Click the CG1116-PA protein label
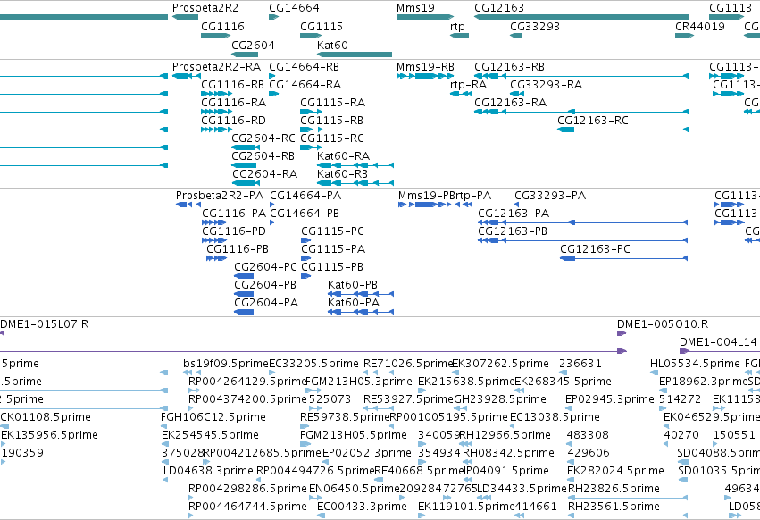Viewport: 760px width, 520px height. coord(234,214)
